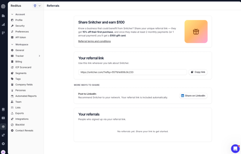
Task: Open Profile settings
Action: click(19, 20)
